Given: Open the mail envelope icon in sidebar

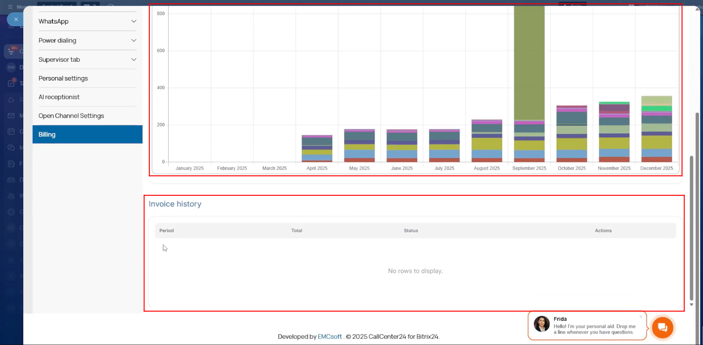Looking at the screenshot, I should click(x=11, y=115).
